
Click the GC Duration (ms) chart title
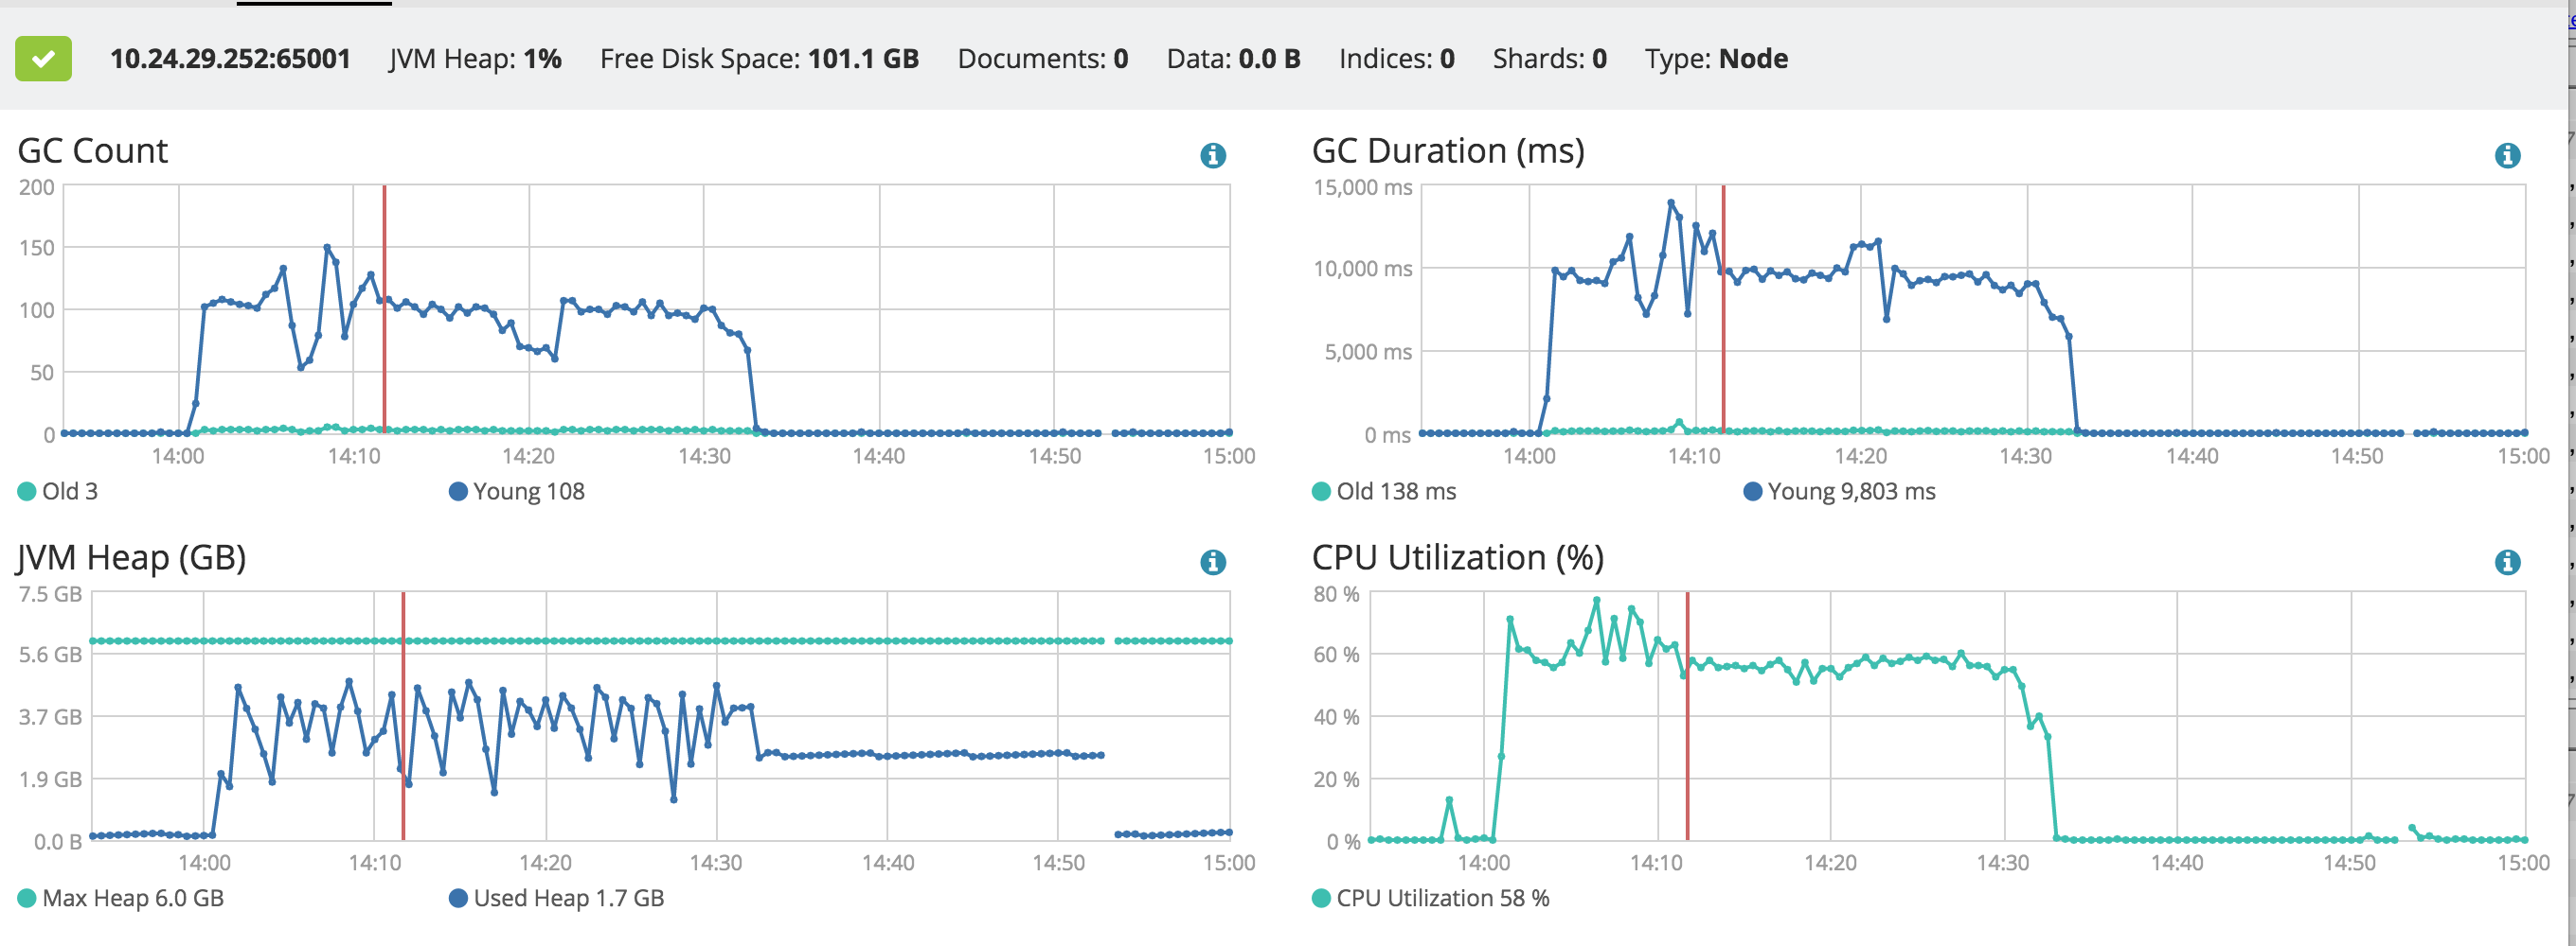tap(1448, 150)
